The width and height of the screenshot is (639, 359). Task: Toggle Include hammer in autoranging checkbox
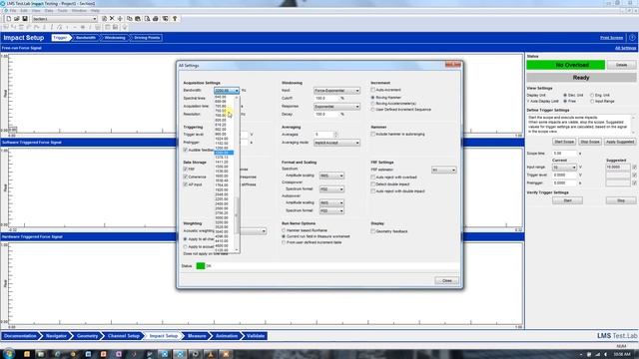[372, 134]
